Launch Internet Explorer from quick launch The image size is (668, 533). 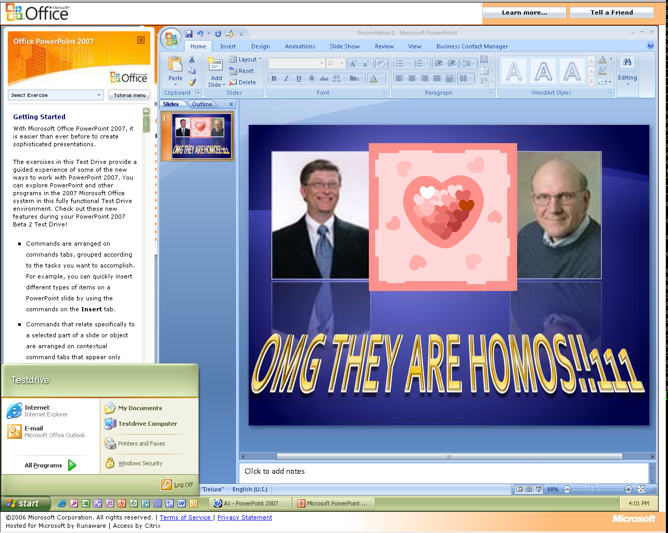[62, 503]
